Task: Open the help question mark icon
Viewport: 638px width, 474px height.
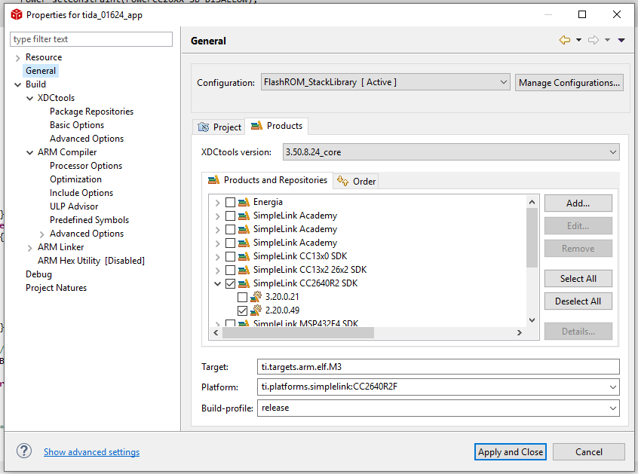Action: point(24,451)
